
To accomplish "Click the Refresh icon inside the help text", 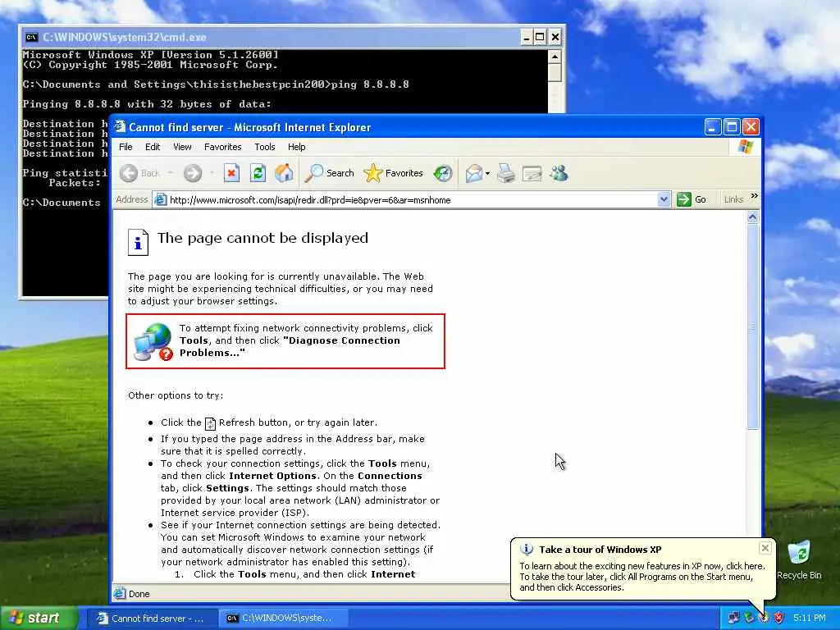I will point(210,424).
